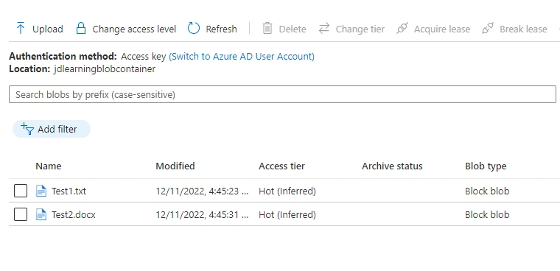This screenshot has height=271, width=560.
Task: Open Change access level
Action: (134, 29)
